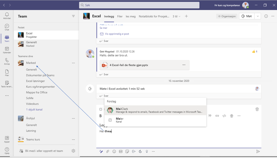Open the Filer section

pos(7,73)
